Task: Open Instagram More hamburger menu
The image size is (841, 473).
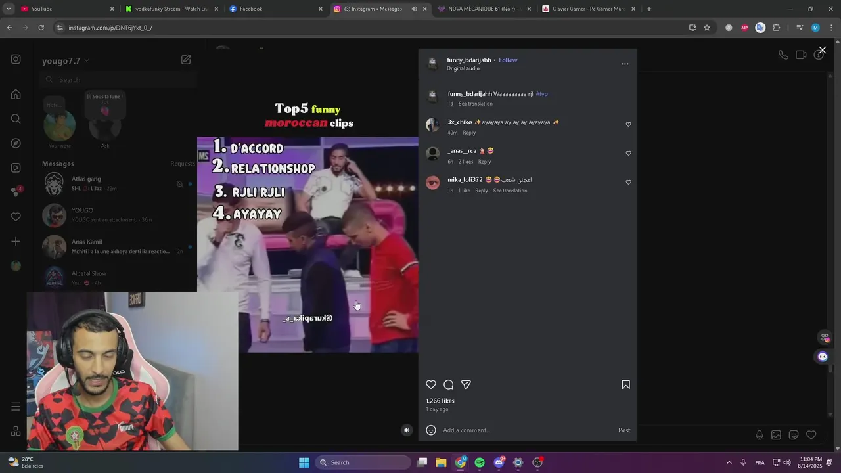Action: [x=16, y=407]
